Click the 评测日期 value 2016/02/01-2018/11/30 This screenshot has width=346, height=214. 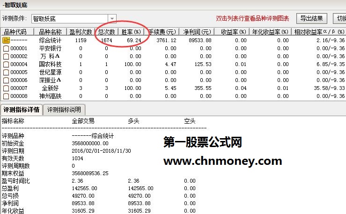click(x=101, y=151)
